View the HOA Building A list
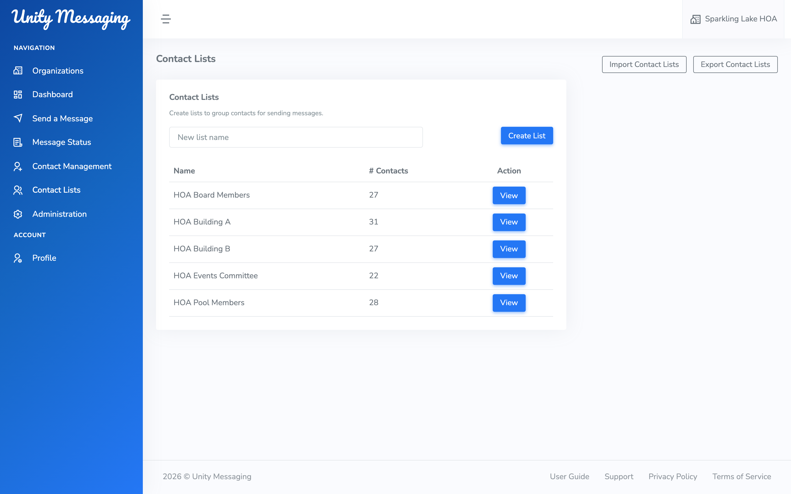Image resolution: width=791 pixels, height=494 pixels. (x=509, y=222)
